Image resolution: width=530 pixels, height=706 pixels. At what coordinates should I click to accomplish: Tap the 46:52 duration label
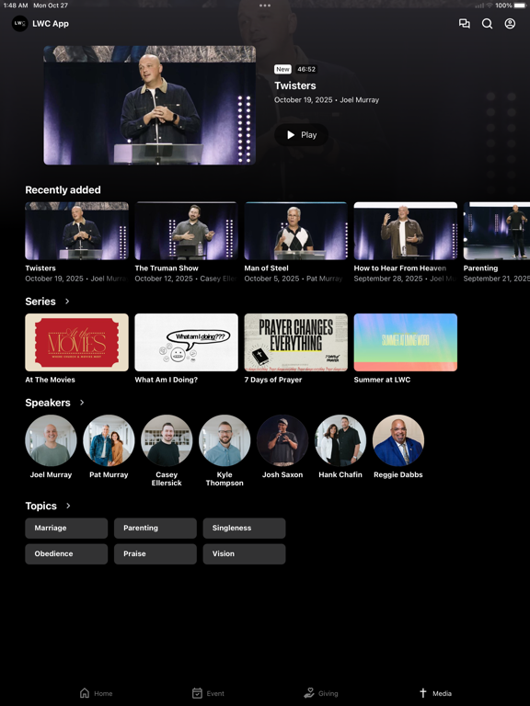(306, 69)
